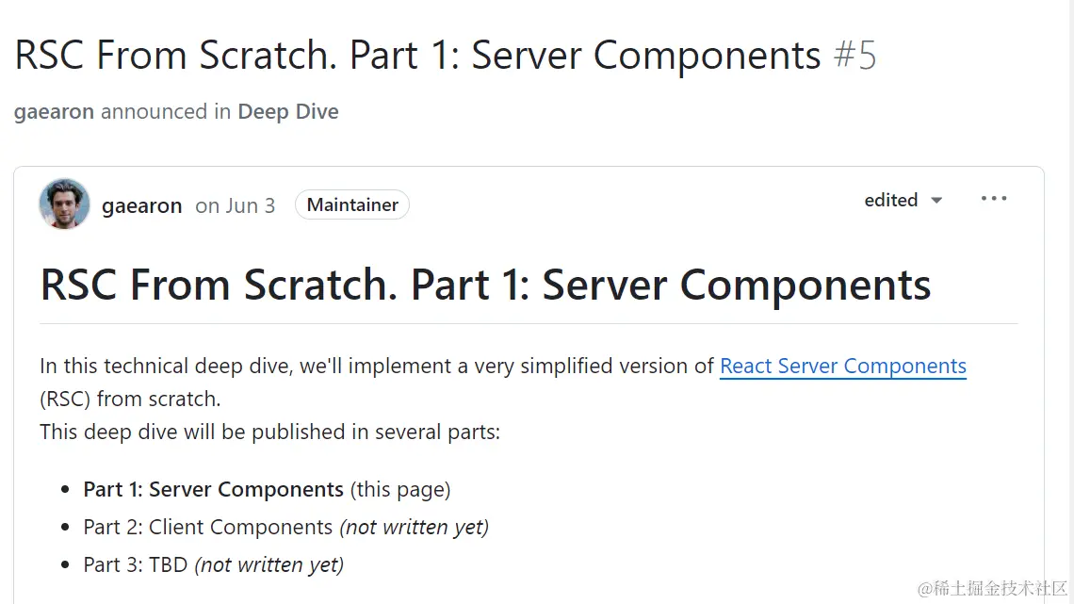Click the page title 'RSC From Scratch. Part 1: Server Components'

[x=417, y=55]
